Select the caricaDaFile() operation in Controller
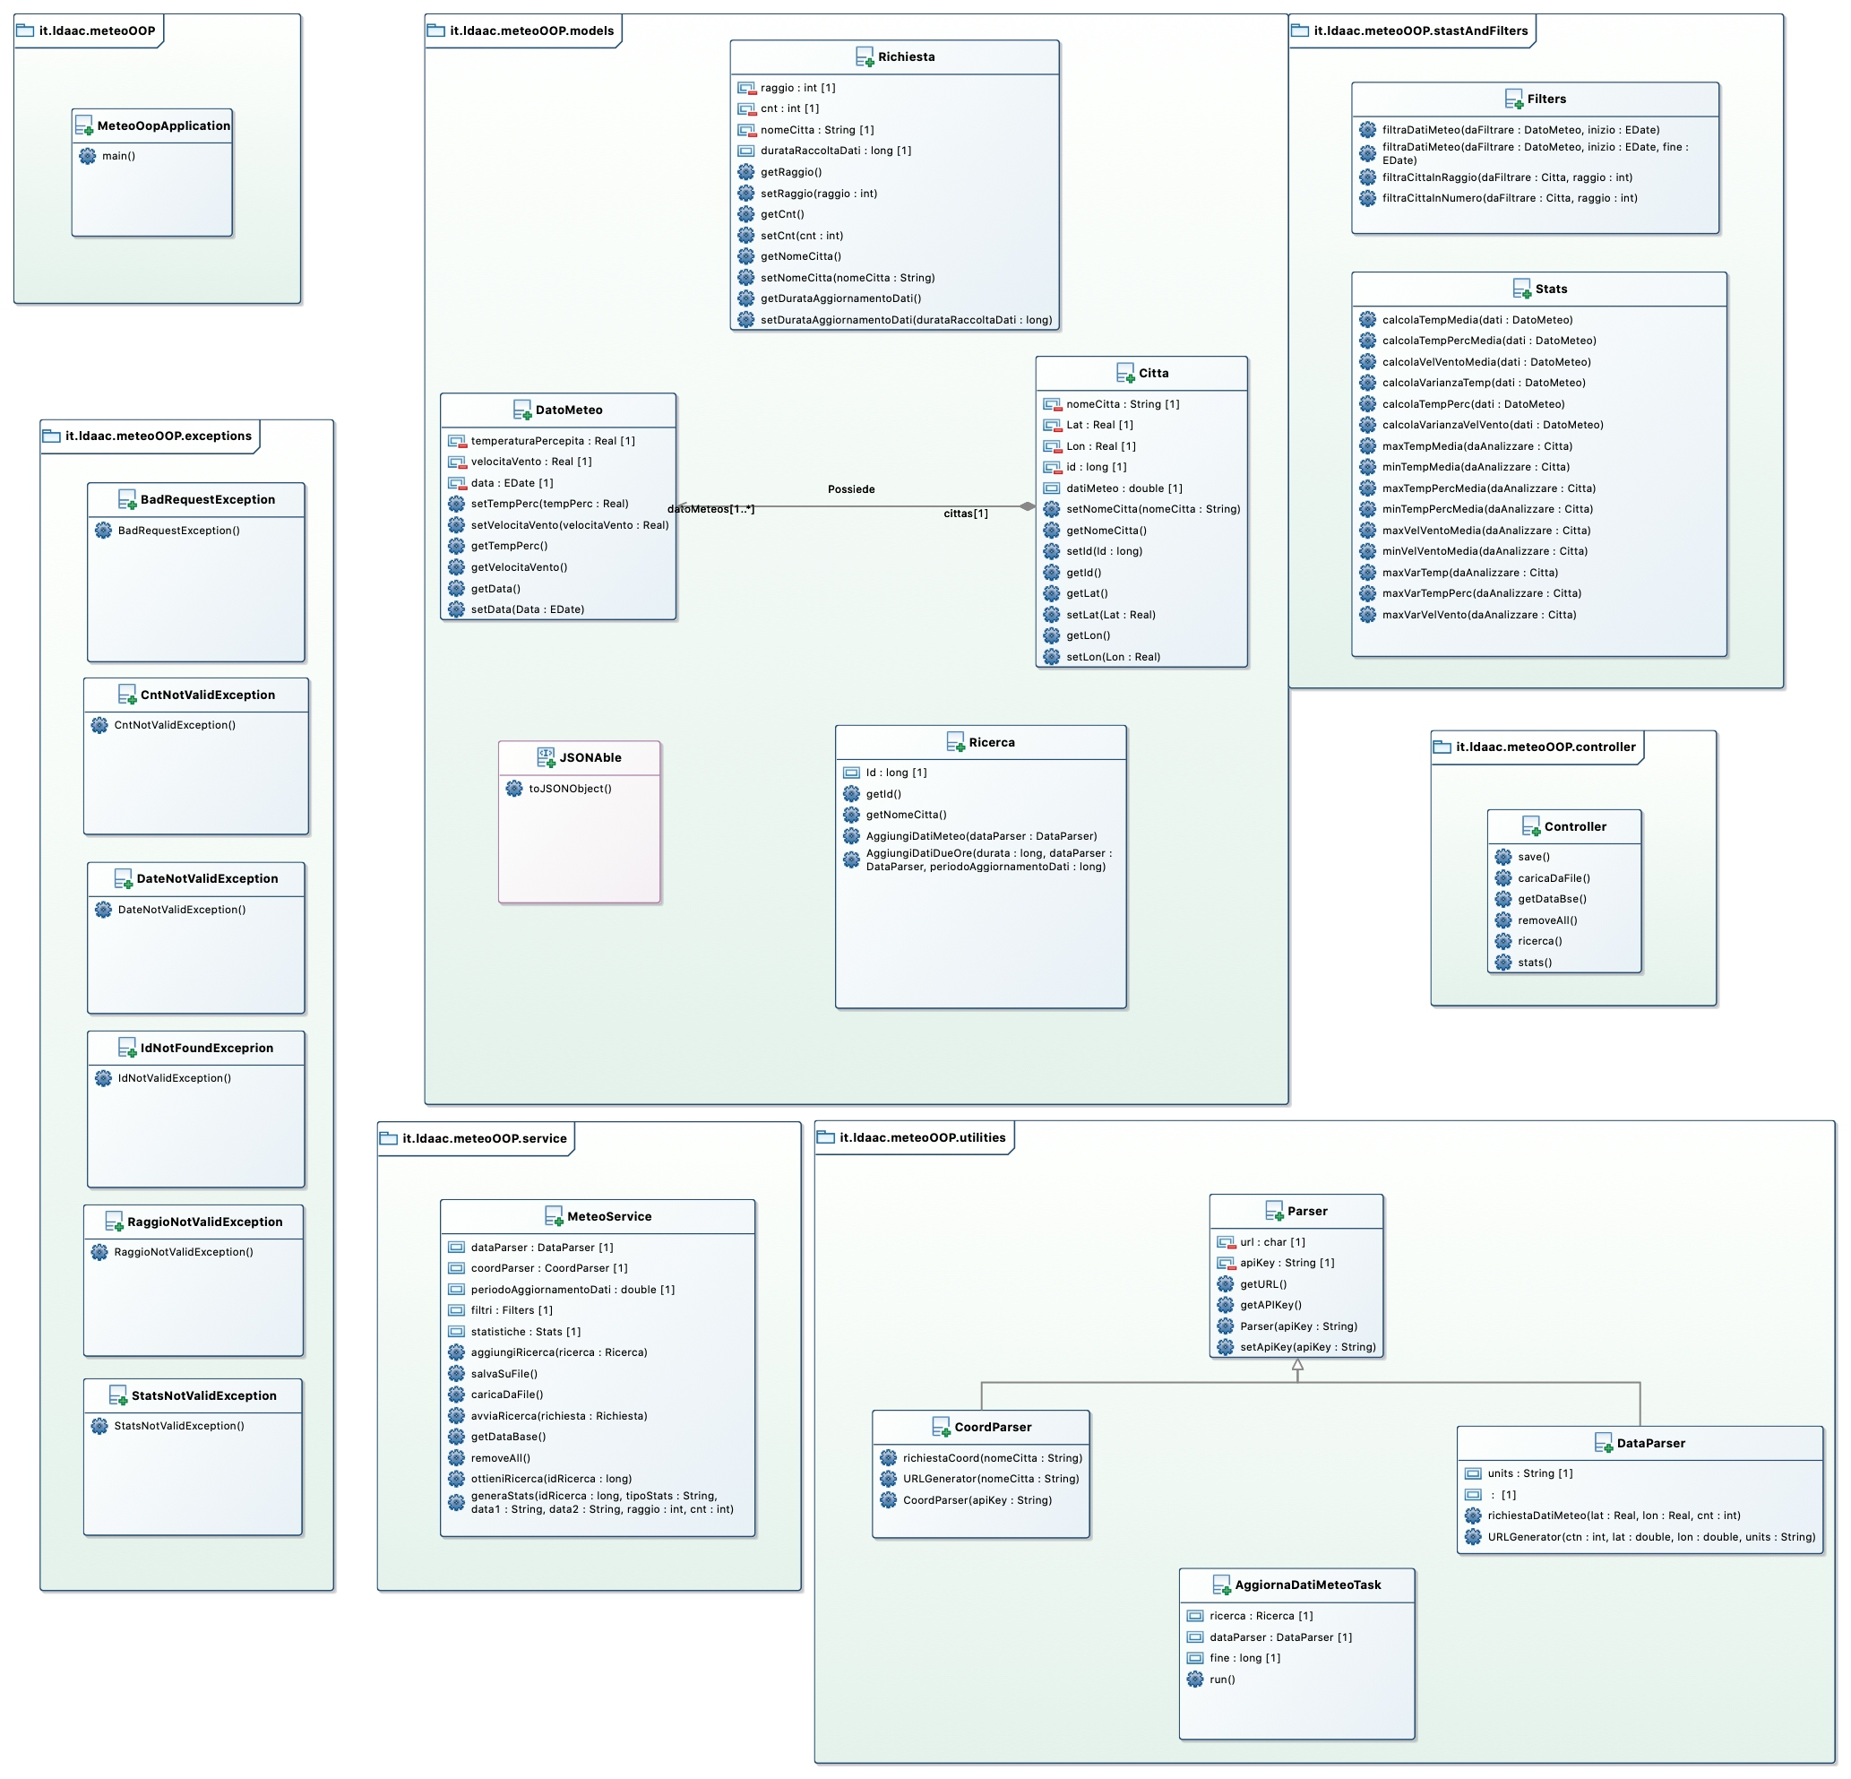 coord(1554,879)
